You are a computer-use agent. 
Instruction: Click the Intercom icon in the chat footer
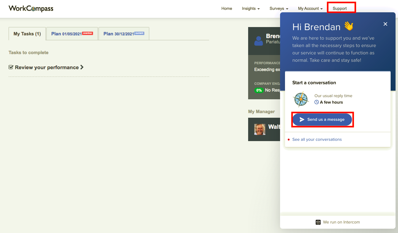pyautogui.click(x=318, y=222)
